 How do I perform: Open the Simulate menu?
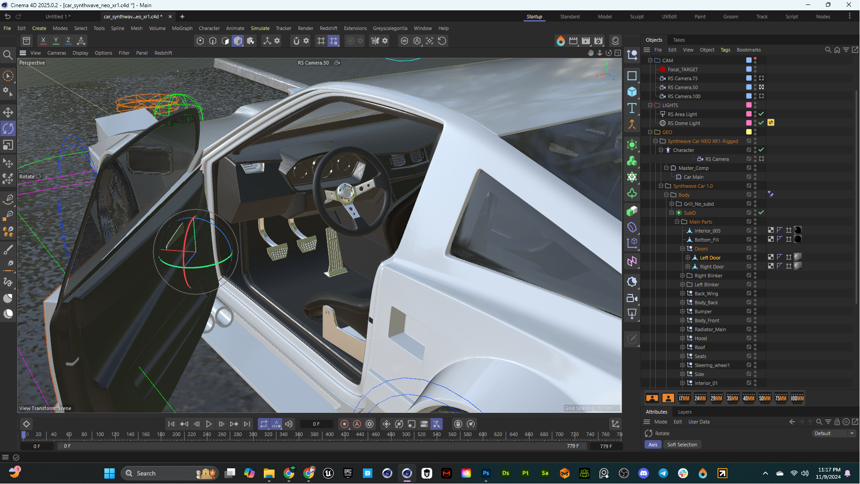click(x=260, y=28)
